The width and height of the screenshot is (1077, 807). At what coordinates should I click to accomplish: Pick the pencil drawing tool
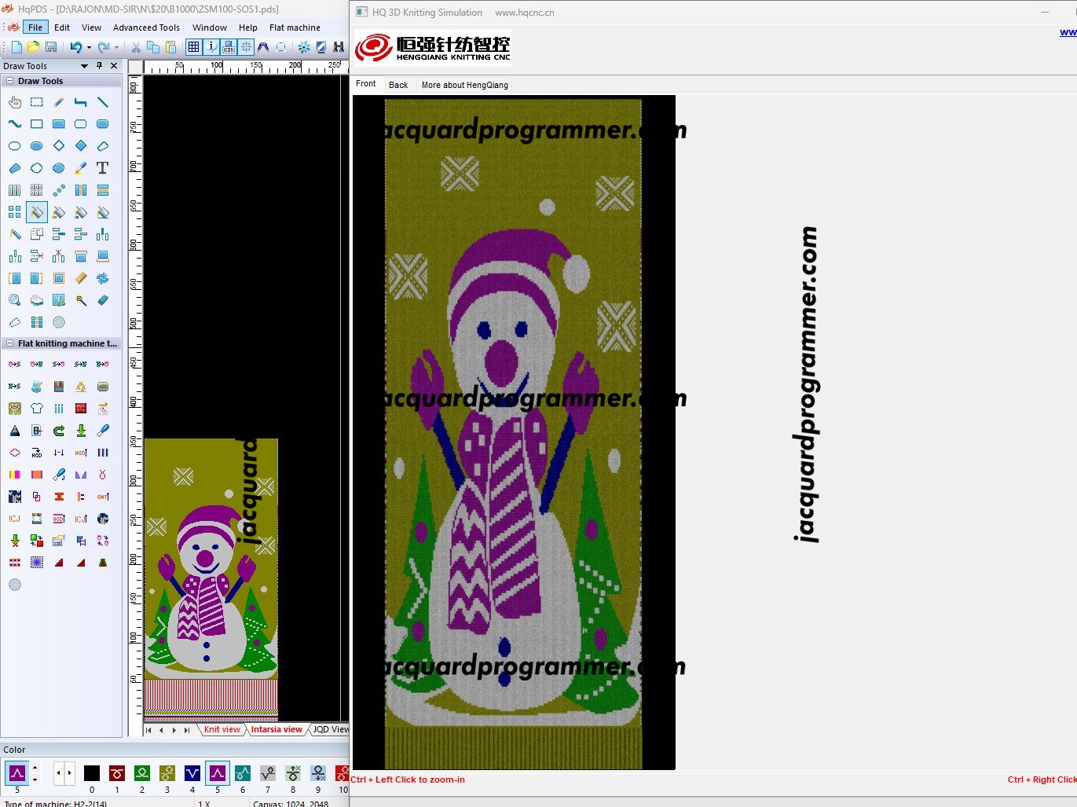59,102
